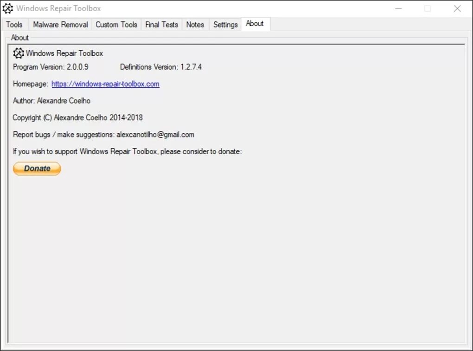Open the windows-repair-toolbox.com homepage link
Viewport: 473px width, 351px height.
pos(105,84)
